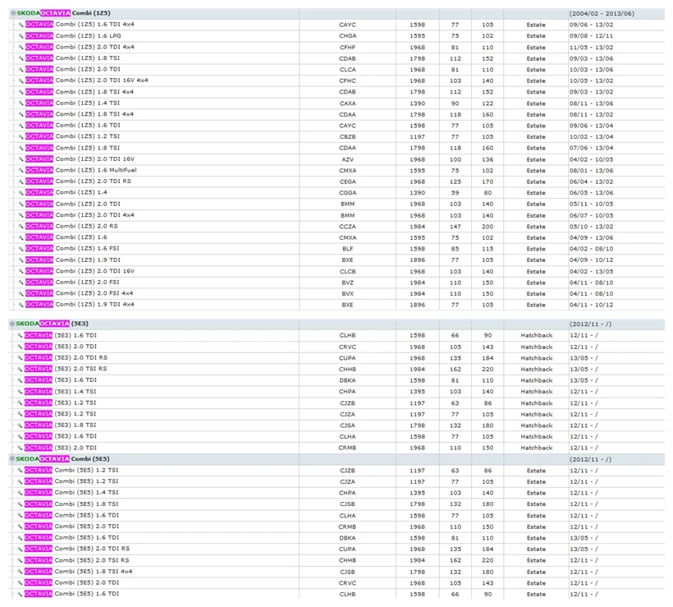Screen dimensions: 673x607
Task: Click magnifier beside Octavia (5E3) 1.4 TSI
Action: pos(20,392)
